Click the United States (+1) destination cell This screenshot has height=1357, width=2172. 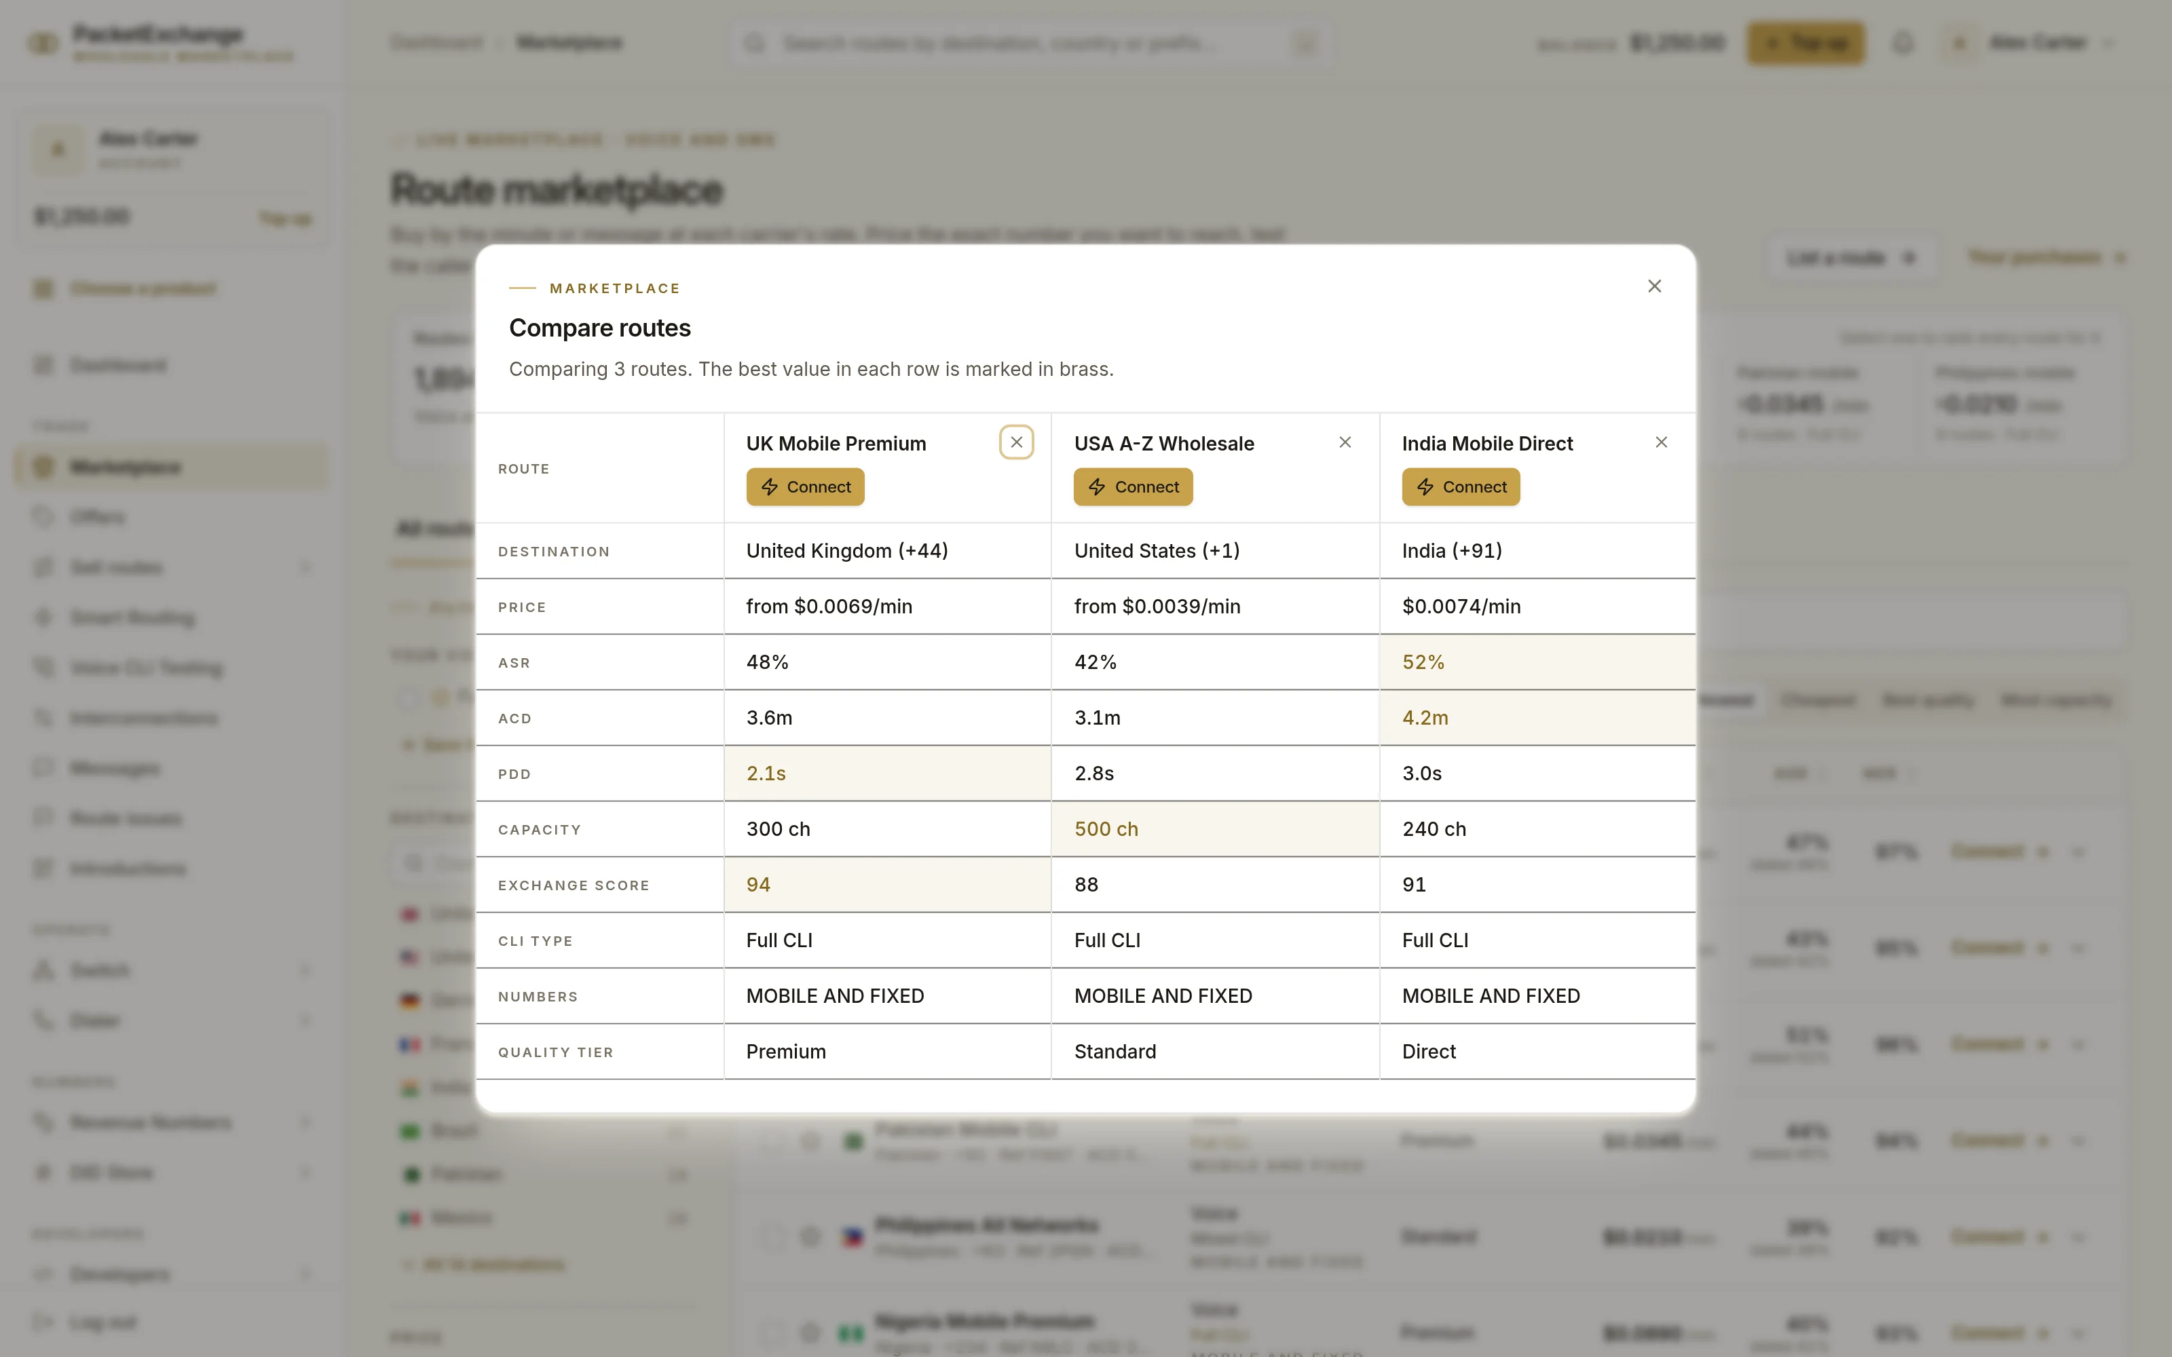(x=1214, y=550)
